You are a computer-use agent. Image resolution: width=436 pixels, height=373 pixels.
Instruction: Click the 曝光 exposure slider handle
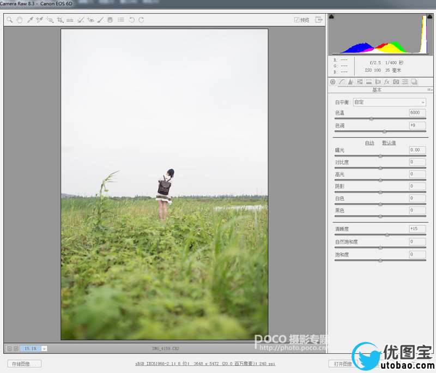point(380,156)
